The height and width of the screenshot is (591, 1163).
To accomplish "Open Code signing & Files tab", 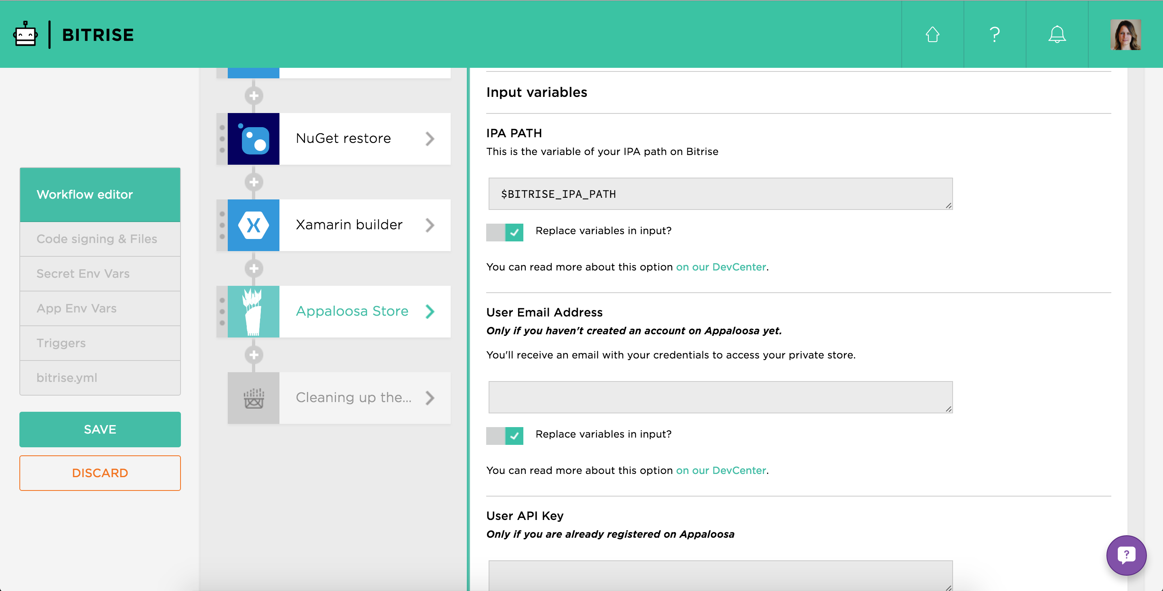I will 100,239.
